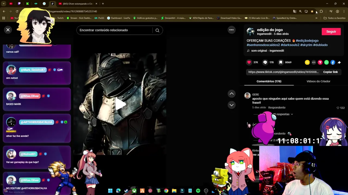The image size is (348, 195).
Task: Open Todos os favoritos folder
Action: (x=334, y=18)
